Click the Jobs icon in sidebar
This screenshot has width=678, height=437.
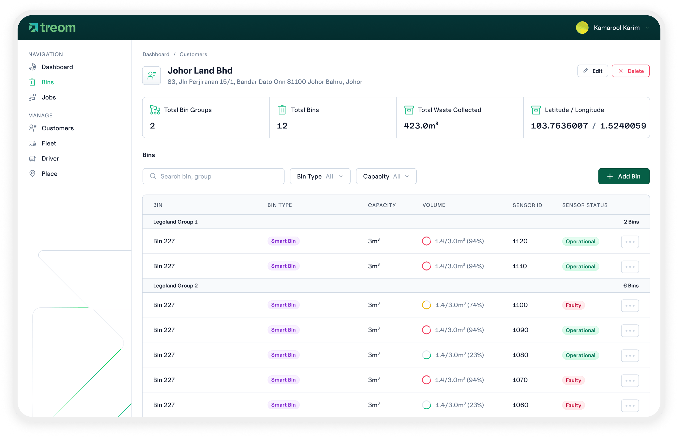click(32, 97)
